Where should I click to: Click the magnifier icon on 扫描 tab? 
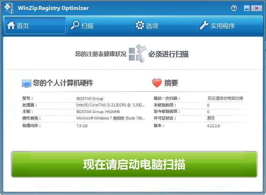pyautogui.click(x=75, y=26)
